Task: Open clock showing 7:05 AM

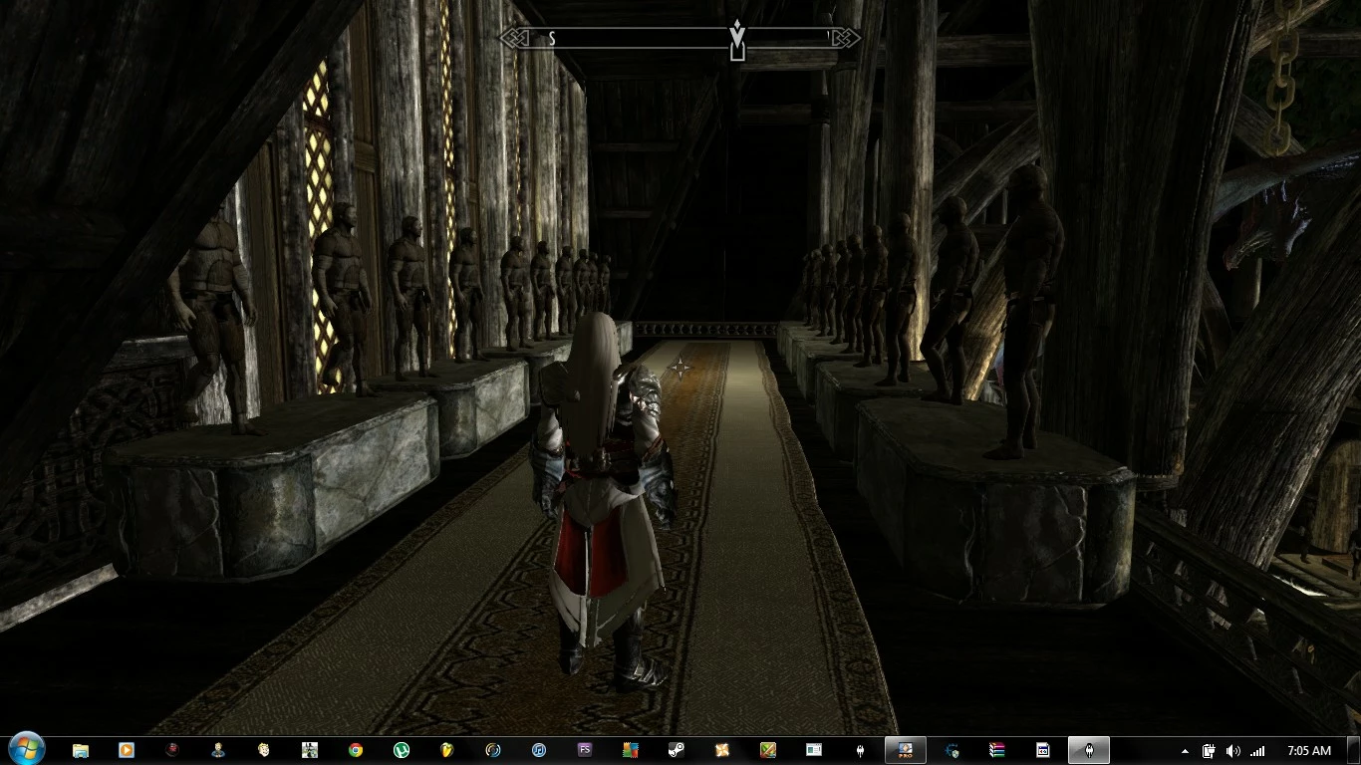Action: pos(1308,751)
